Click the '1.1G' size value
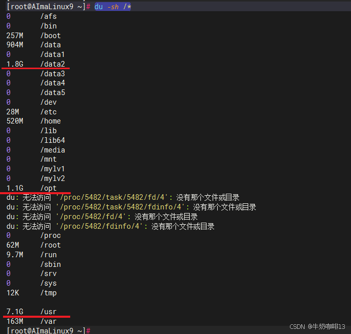The height and width of the screenshot is (334, 351). 15,188
